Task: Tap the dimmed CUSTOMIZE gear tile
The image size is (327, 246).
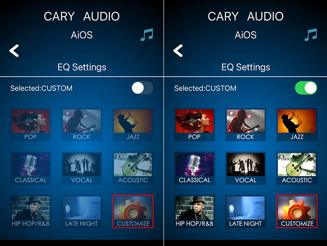Action: (x=133, y=211)
